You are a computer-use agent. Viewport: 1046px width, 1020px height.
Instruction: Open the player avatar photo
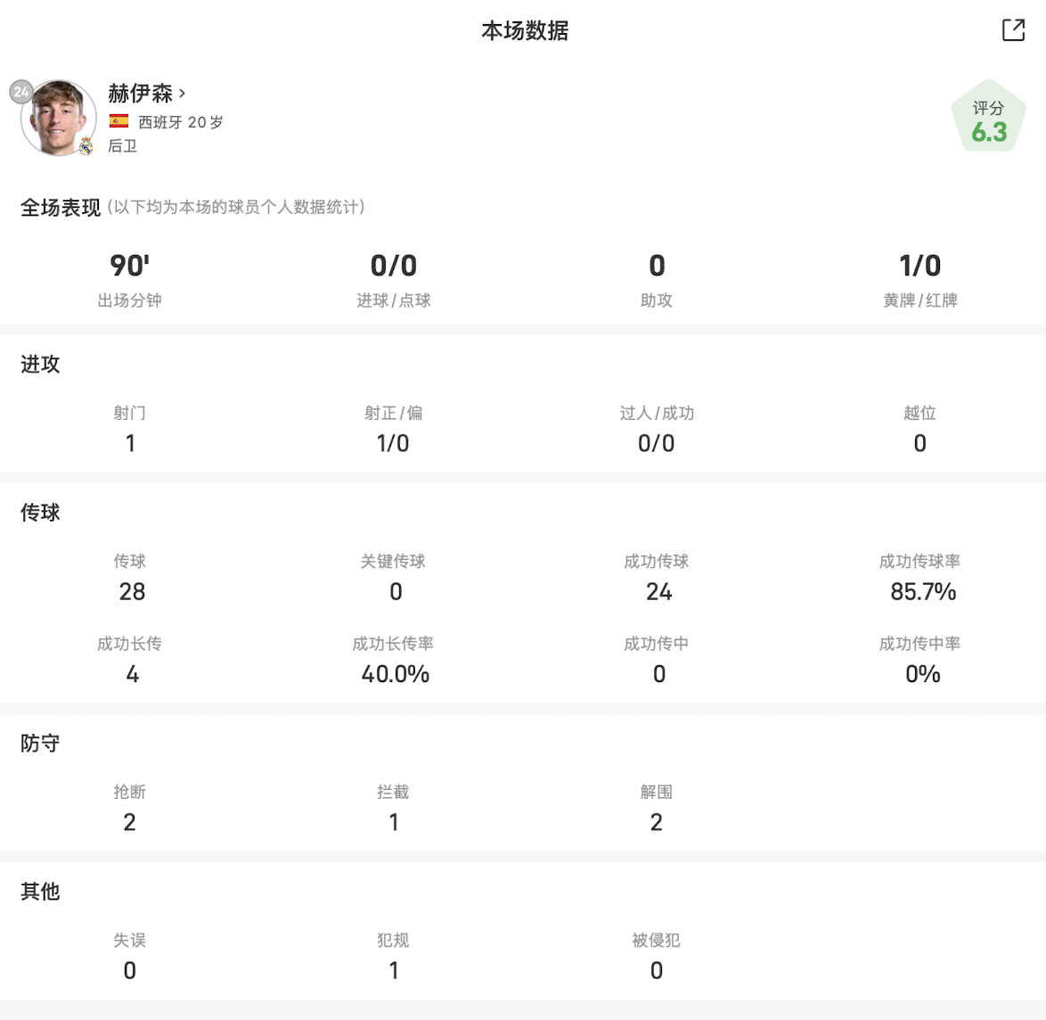pos(57,118)
